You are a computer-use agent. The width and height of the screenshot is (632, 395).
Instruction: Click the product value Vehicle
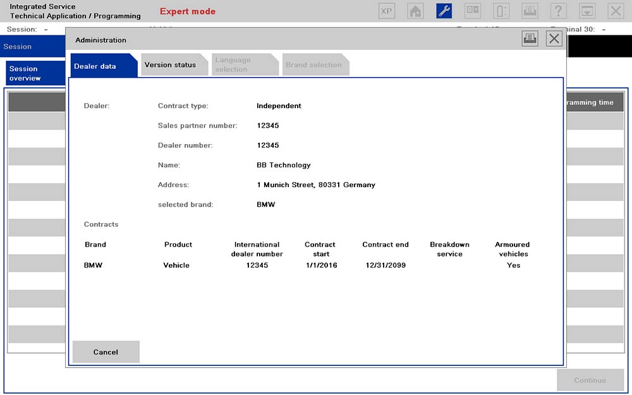coord(176,265)
